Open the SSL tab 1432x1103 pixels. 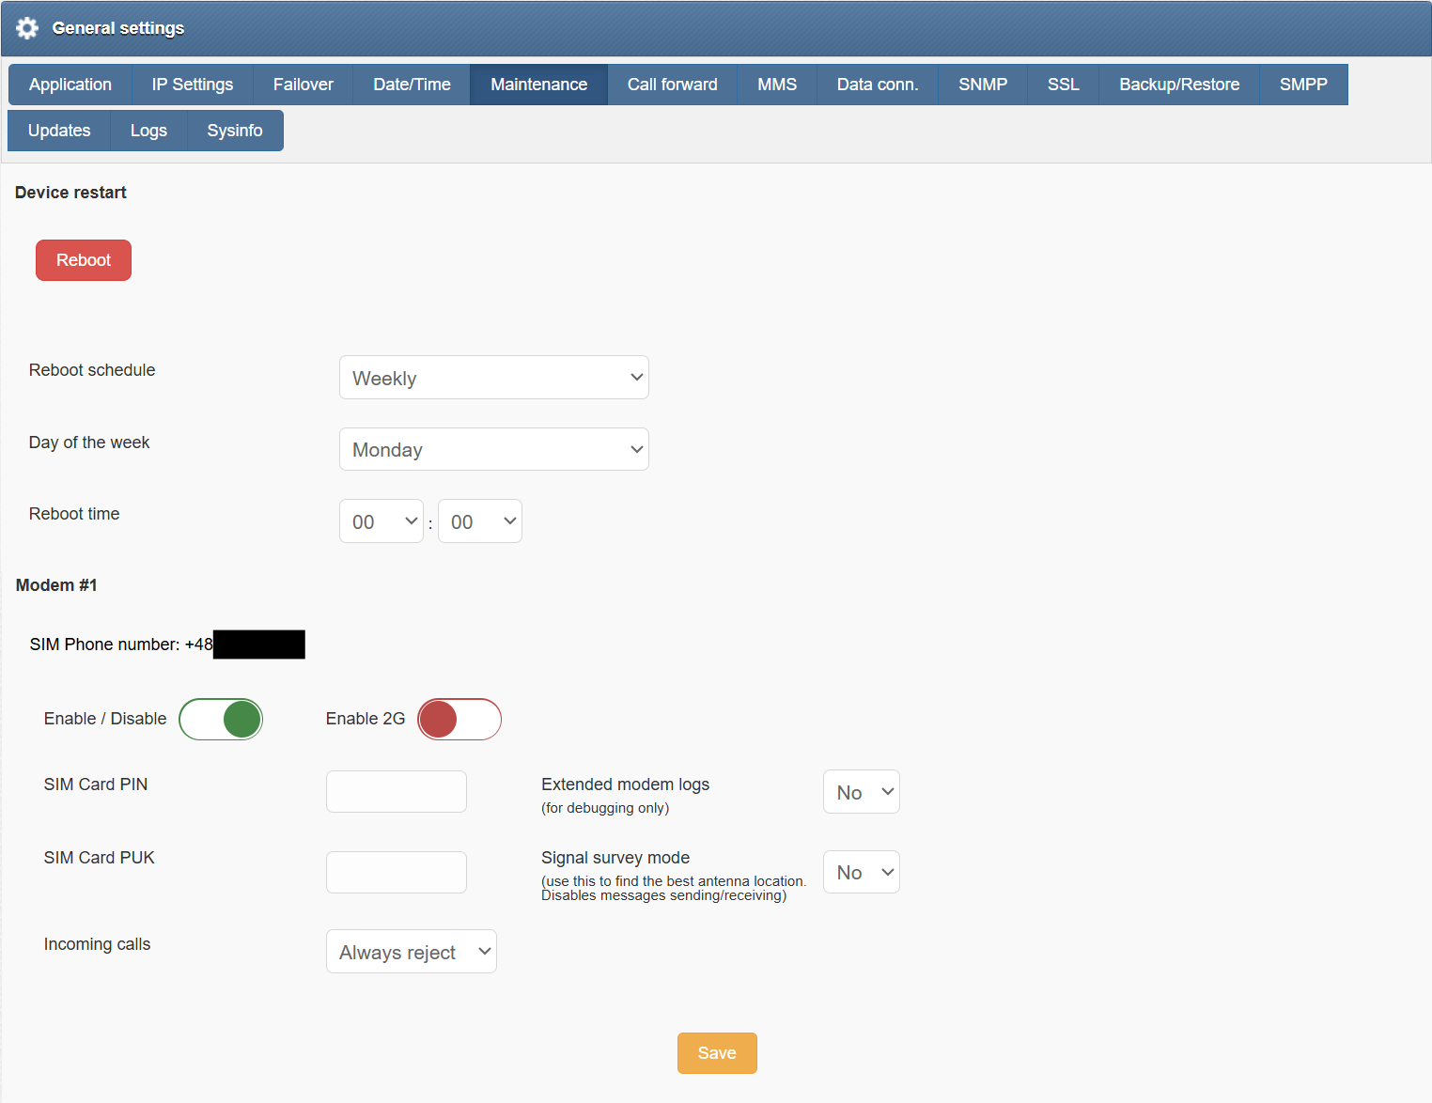pos(1064,85)
